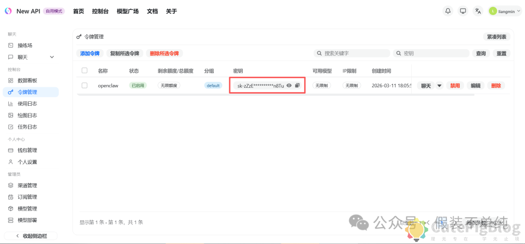
Task: Click the liangmin avatar icon
Action: (493, 11)
